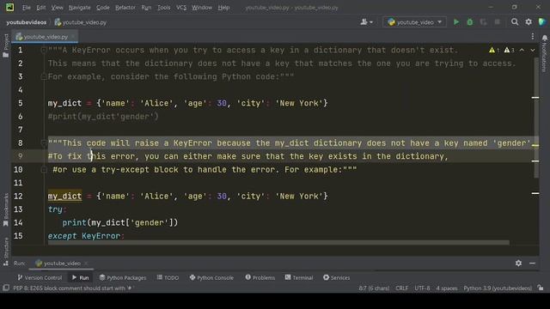Run with coverage icon in toolbar
550x309 pixels.
[x=483, y=22]
